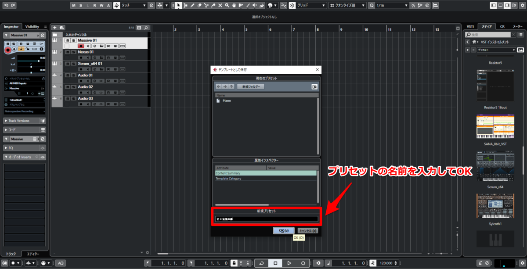The image size is (527, 269).
Task: Expand the EQ inspector section
Action: (x=25, y=148)
